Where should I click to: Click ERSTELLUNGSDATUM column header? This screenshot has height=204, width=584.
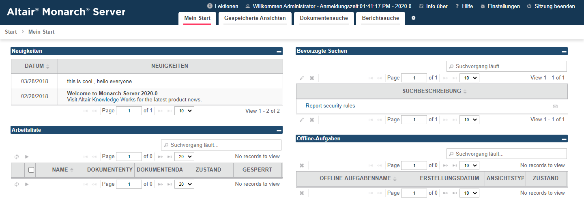coord(450,178)
